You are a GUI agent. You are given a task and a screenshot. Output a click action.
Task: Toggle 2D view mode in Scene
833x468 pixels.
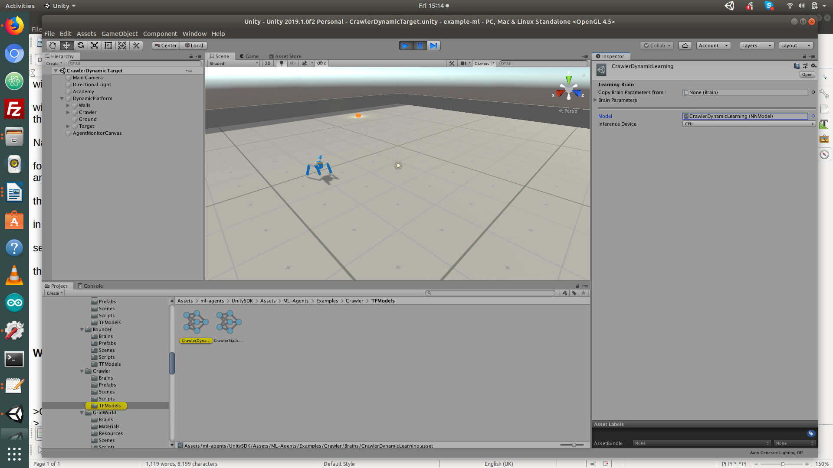[x=268, y=63]
